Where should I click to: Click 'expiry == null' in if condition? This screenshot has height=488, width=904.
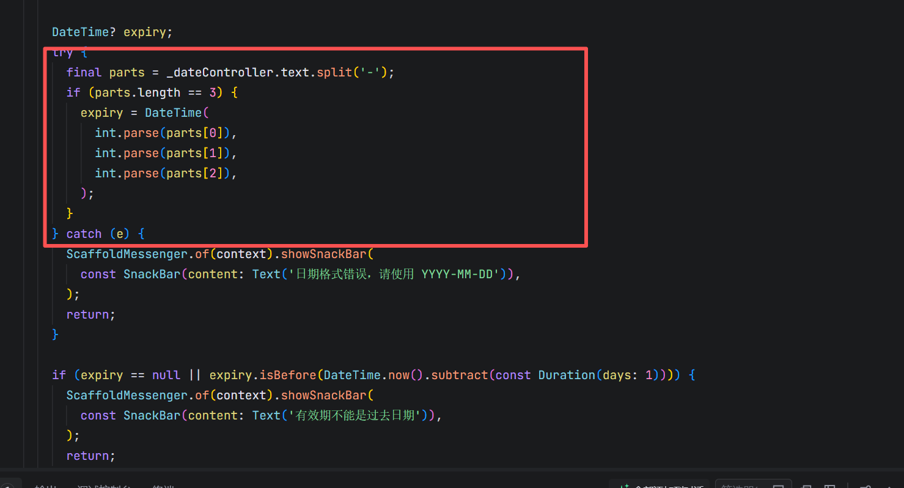pyautogui.click(x=131, y=375)
